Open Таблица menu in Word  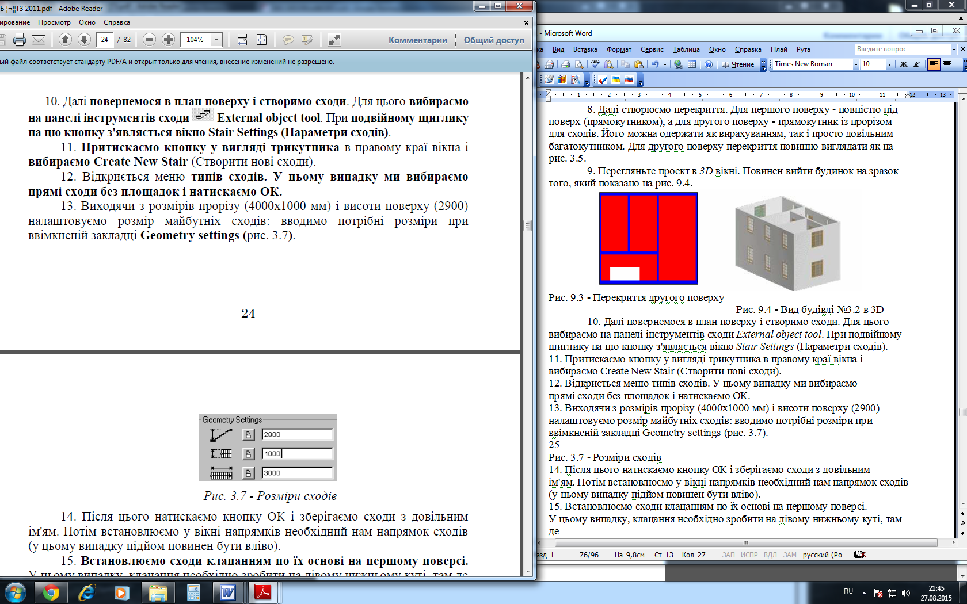(x=686, y=49)
